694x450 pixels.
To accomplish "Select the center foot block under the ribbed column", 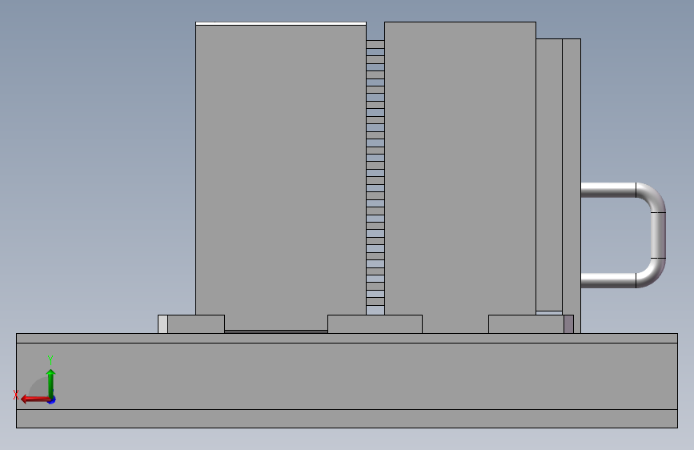I will click(375, 324).
